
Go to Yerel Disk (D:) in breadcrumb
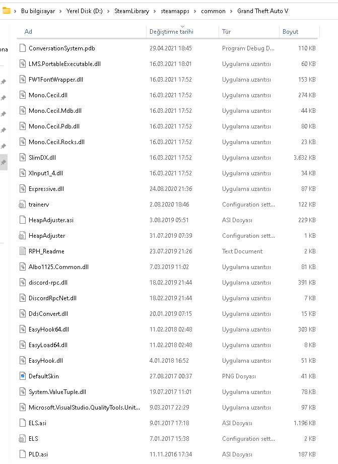84,11
